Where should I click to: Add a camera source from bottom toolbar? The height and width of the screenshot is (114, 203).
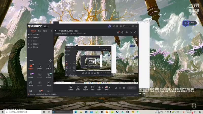(78, 88)
